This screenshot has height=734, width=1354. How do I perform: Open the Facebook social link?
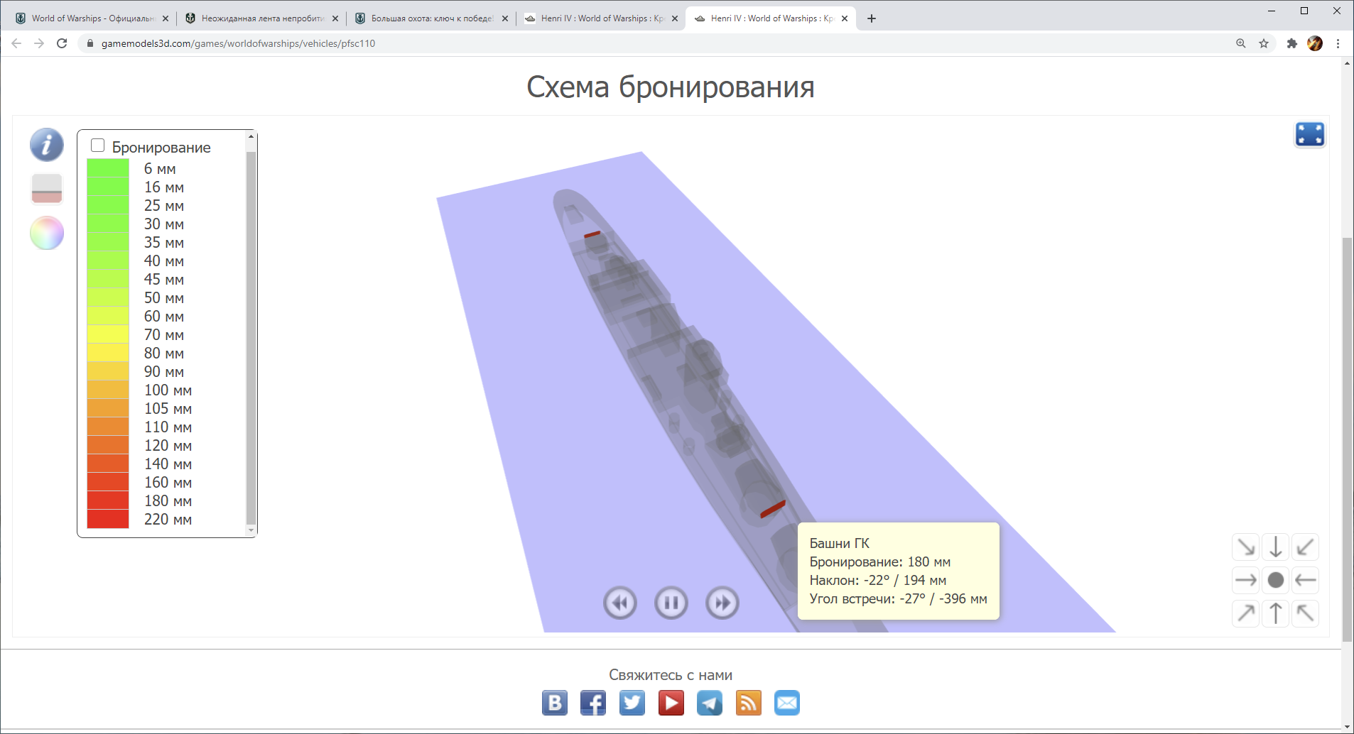(593, 703)
